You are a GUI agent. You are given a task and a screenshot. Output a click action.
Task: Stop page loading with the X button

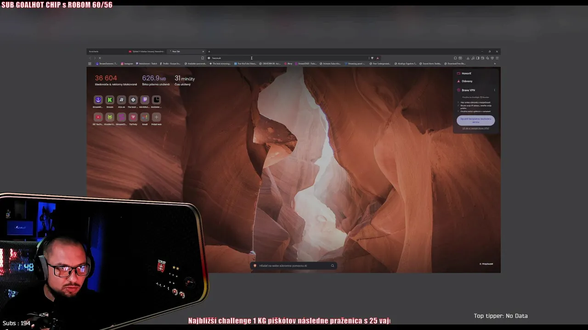pos(100,58)
